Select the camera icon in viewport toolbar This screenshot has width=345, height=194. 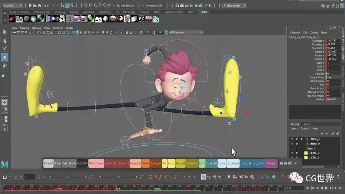point(14,32)
